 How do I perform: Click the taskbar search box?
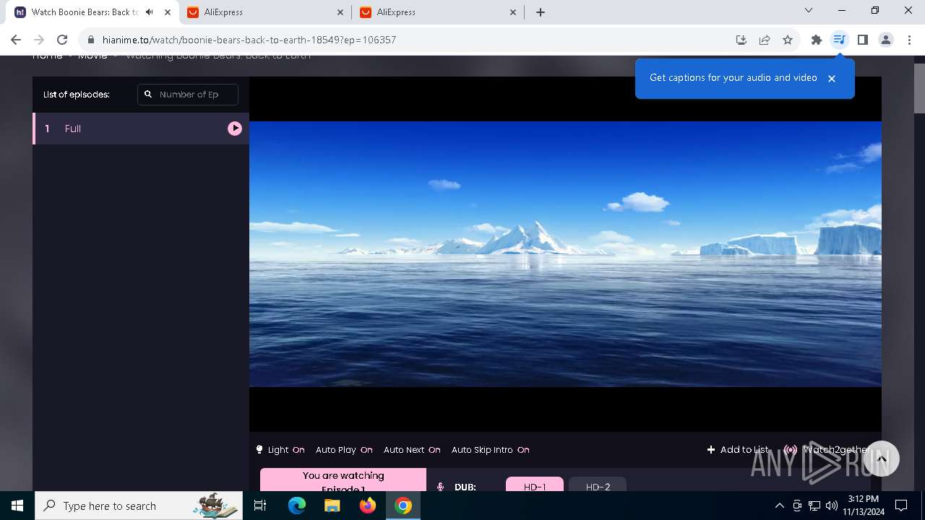[x=139, y=506]
